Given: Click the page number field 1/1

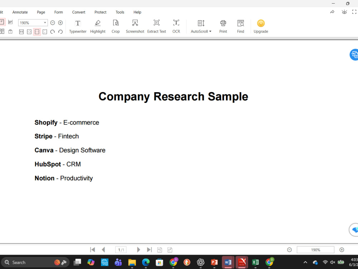Looking at the screenshot, I should pos(121,250).
